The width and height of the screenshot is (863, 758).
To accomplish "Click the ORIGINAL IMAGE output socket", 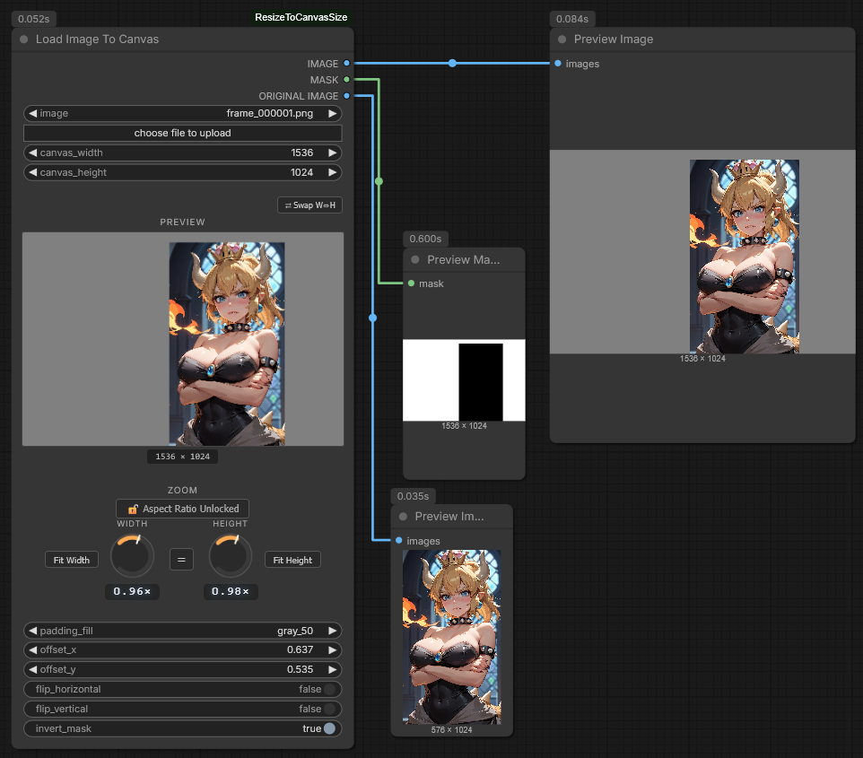I will [347, 96].
